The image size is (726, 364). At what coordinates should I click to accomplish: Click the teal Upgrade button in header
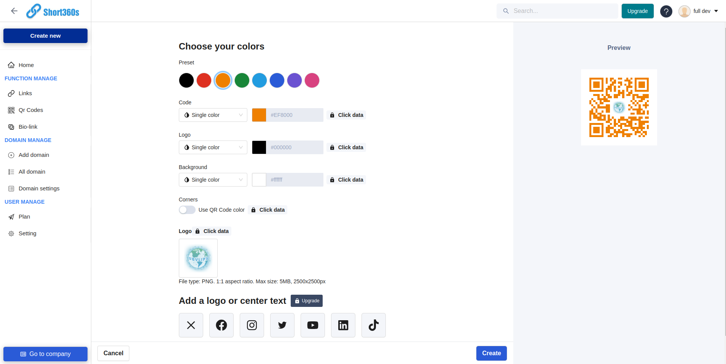tap(637, 11)
